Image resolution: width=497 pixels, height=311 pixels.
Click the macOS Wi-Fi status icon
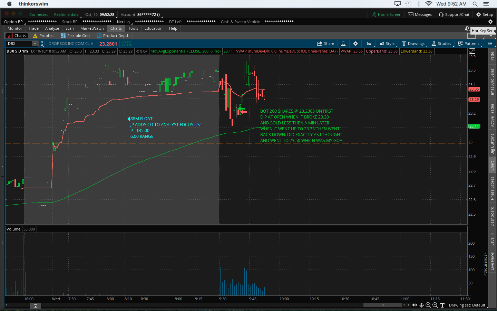point(429,4)
